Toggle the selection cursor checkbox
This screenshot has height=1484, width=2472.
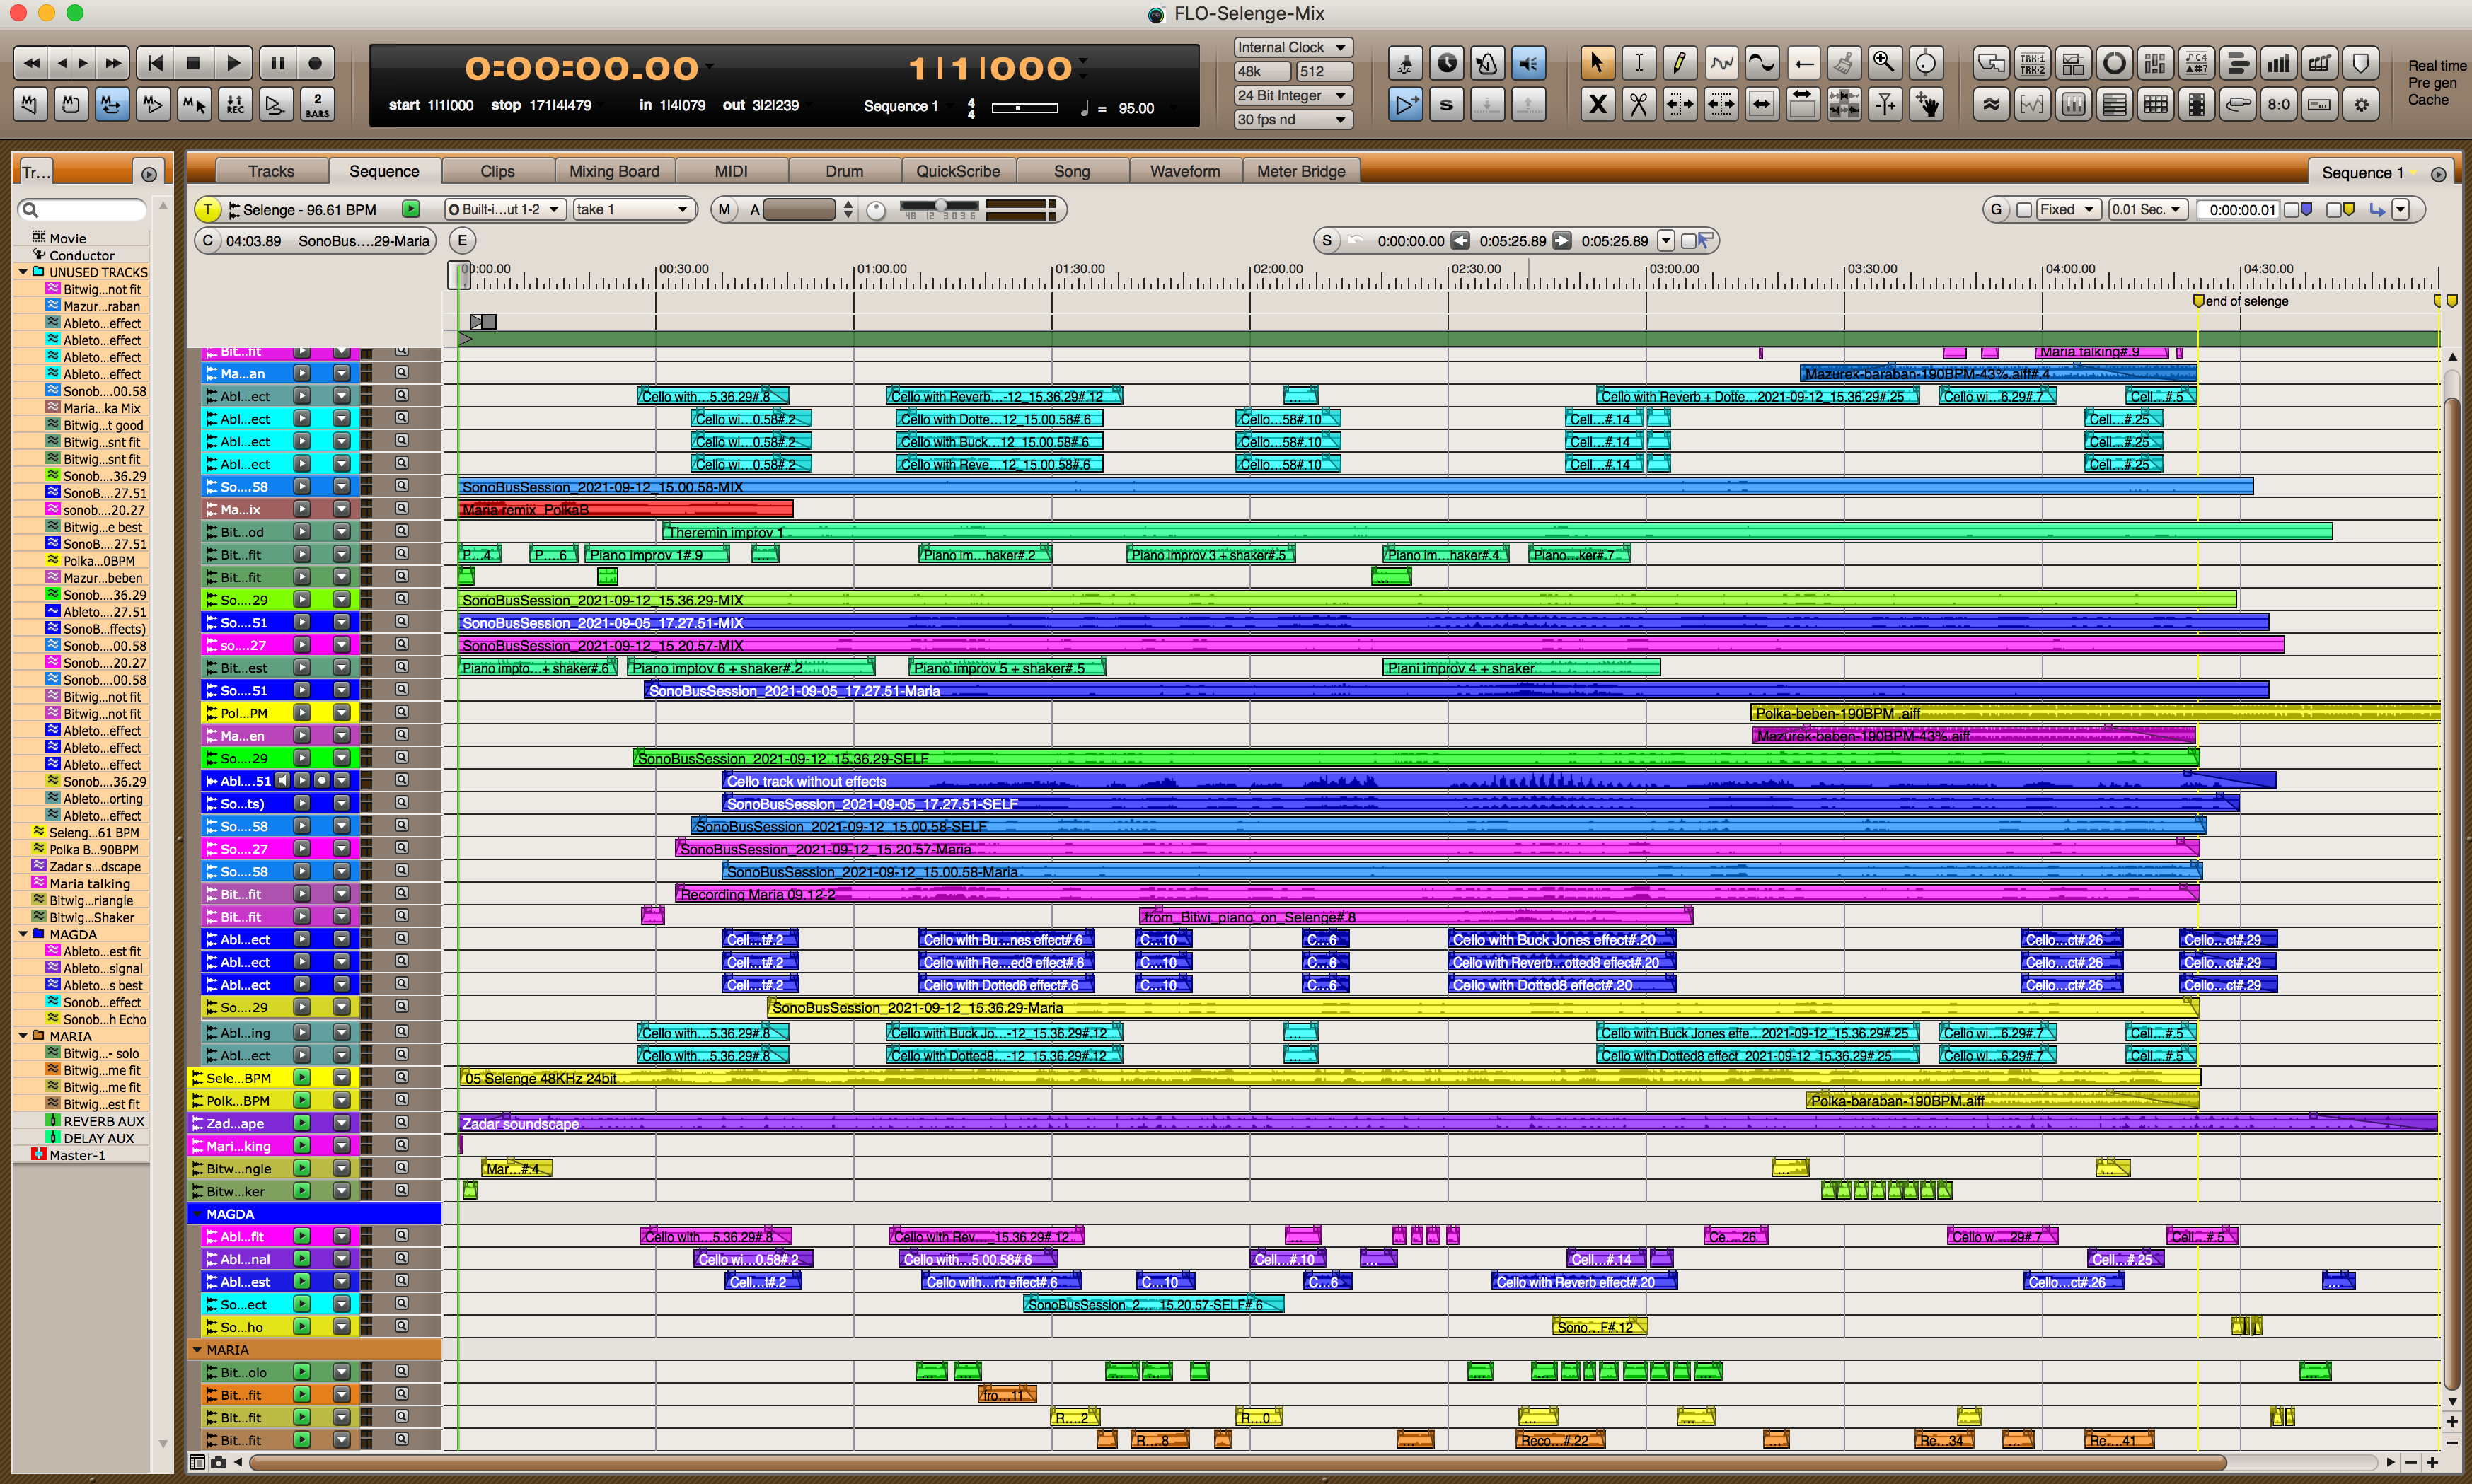point(1688,241)
